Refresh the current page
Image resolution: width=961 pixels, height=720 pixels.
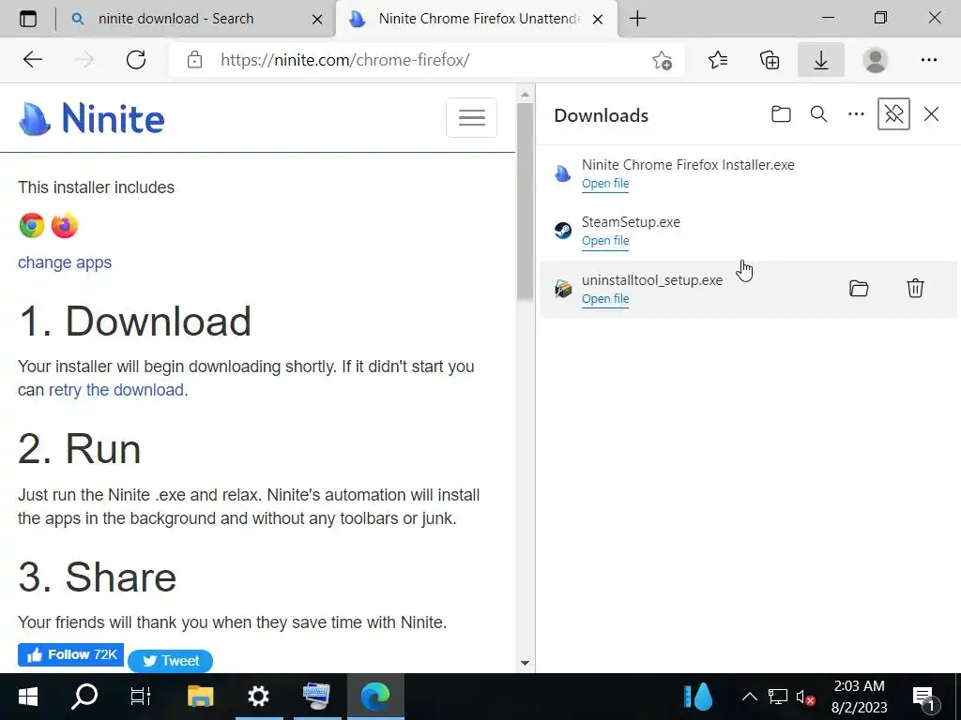pyautogui.click(x=136, y=59)
